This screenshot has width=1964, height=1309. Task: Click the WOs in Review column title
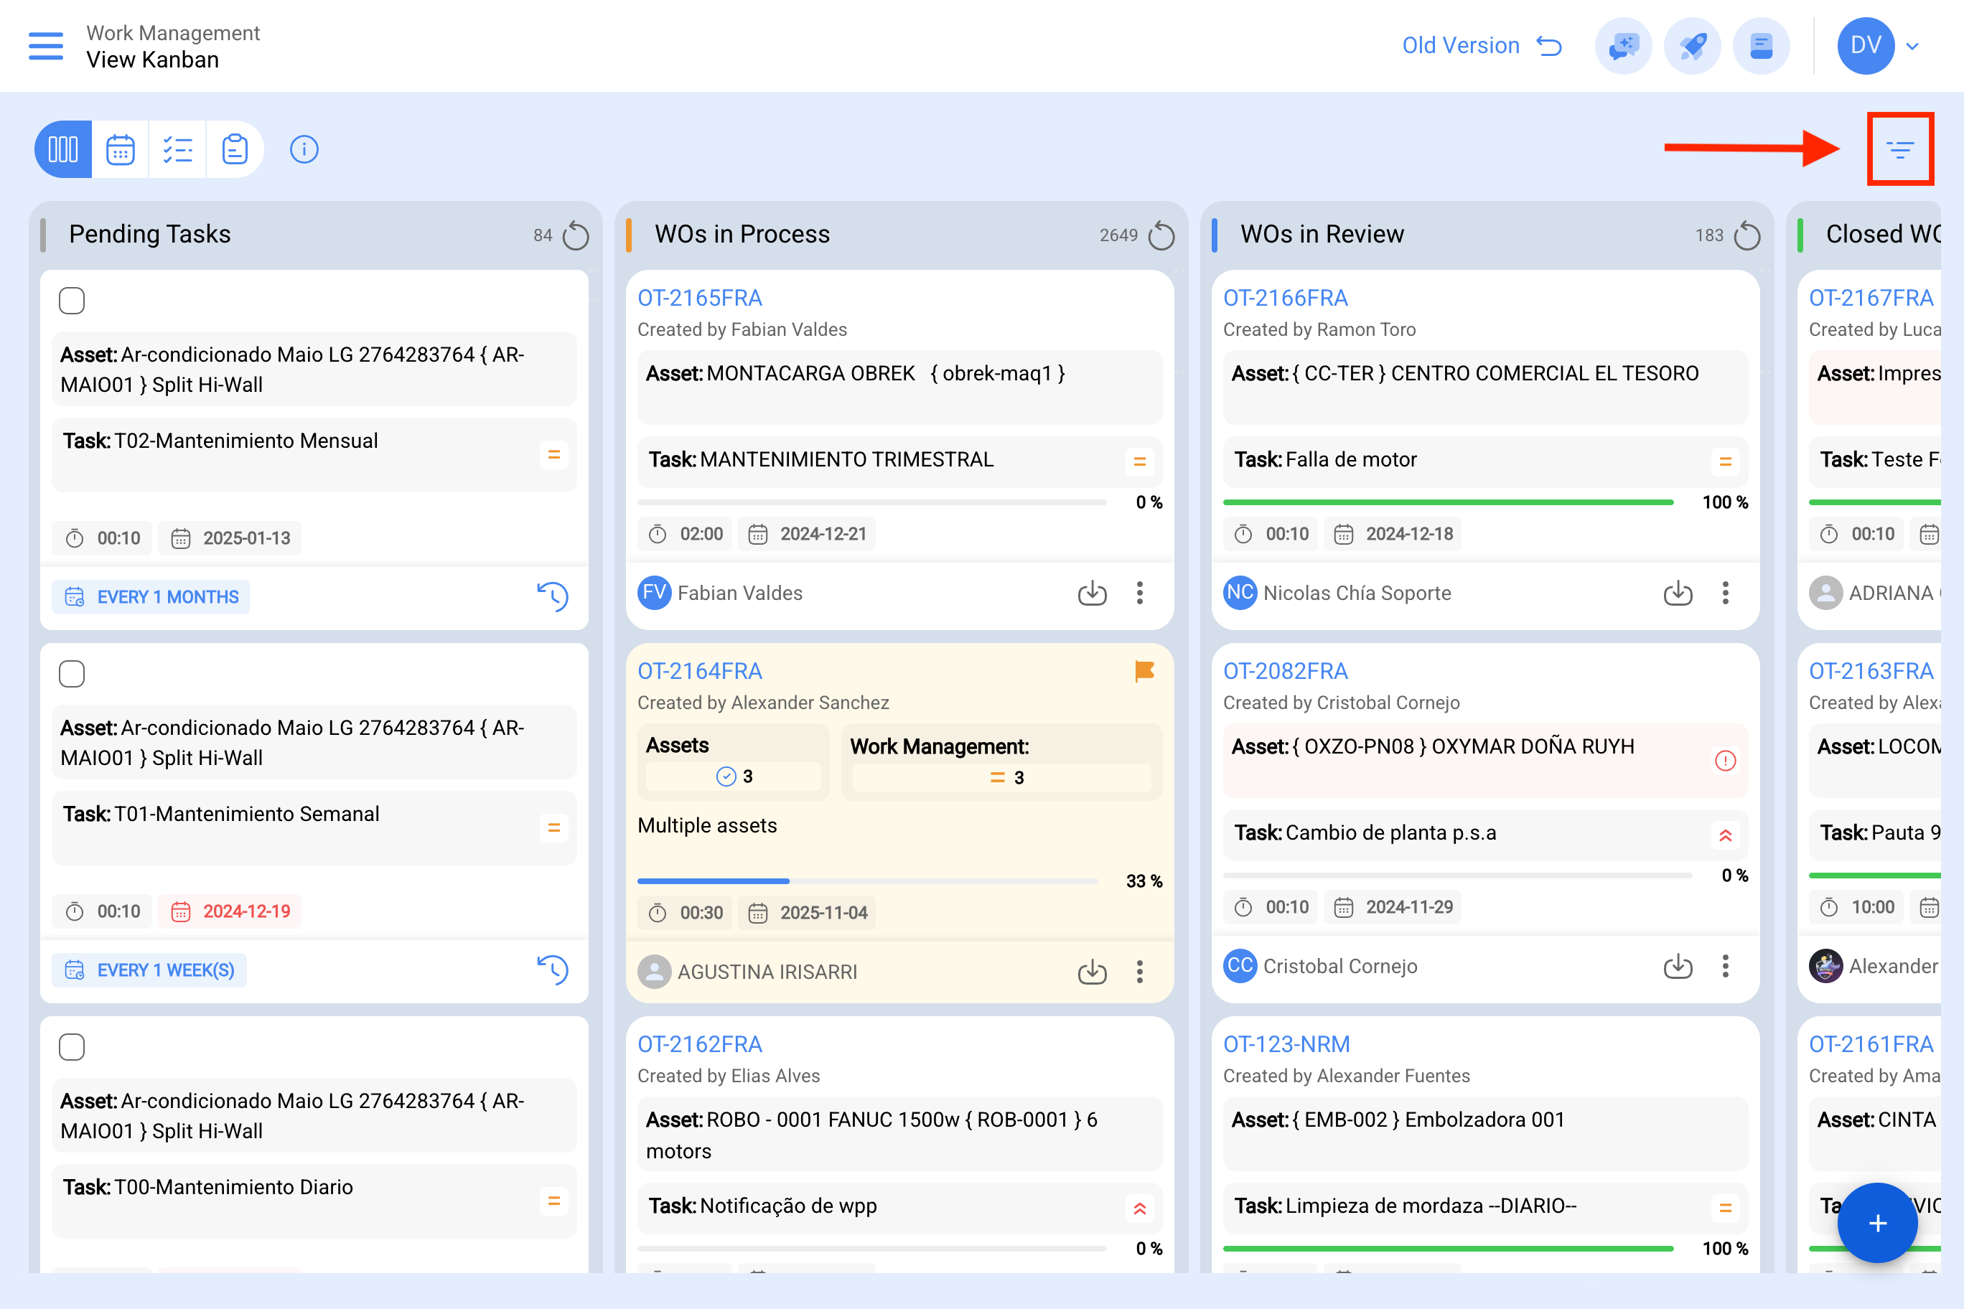click(1322, 235)
